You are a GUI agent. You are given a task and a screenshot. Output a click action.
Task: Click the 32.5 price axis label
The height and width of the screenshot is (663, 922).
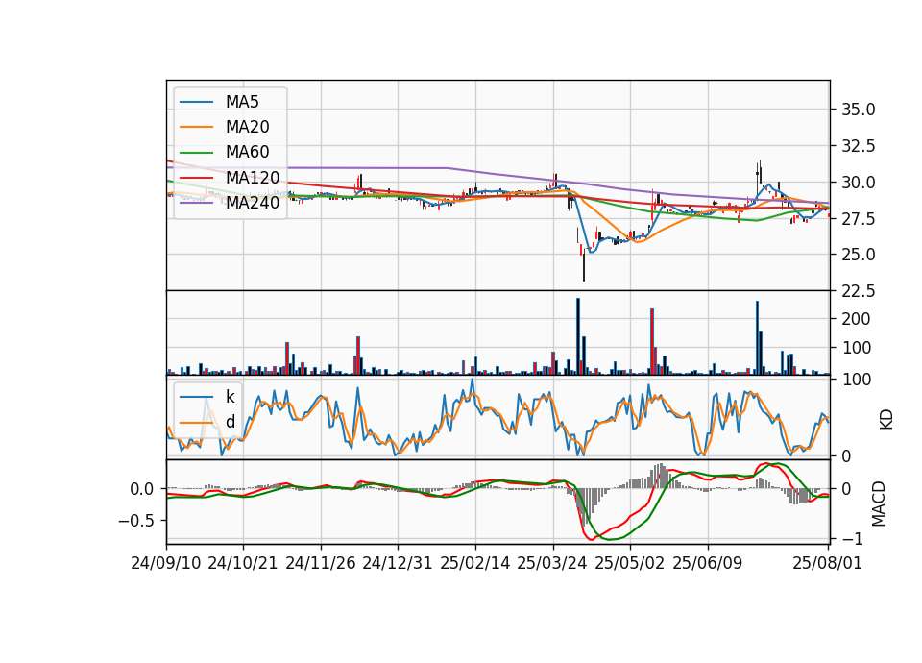tap(859, 146)
